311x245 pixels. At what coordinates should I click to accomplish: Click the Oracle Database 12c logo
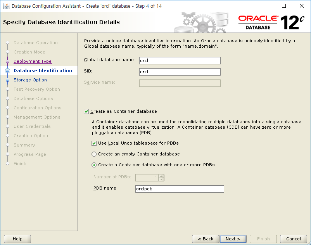click(271, 22)
